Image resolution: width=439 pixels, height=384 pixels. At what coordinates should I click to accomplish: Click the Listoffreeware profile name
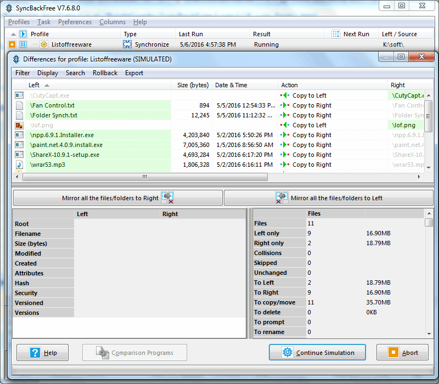pos(71,44)
